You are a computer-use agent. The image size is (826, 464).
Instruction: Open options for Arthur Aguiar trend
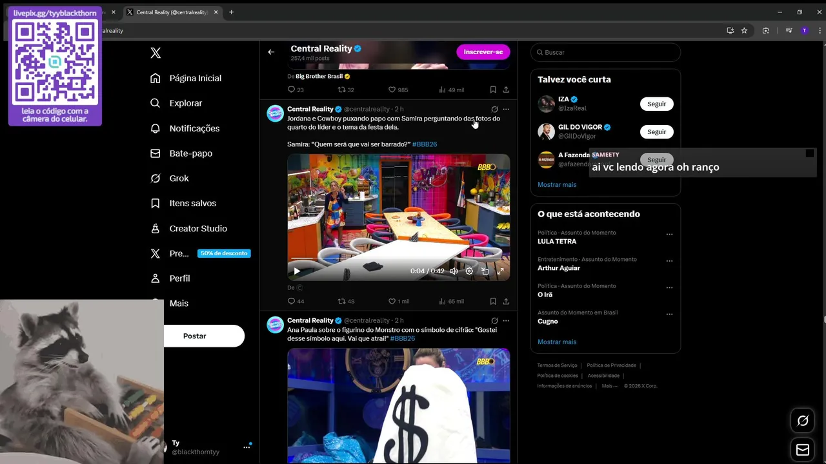point(669,261)
